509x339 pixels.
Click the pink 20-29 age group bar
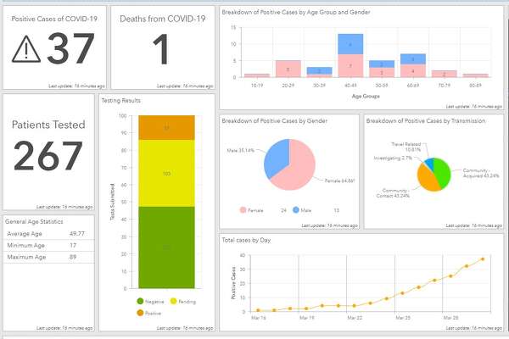pos(288,69)
